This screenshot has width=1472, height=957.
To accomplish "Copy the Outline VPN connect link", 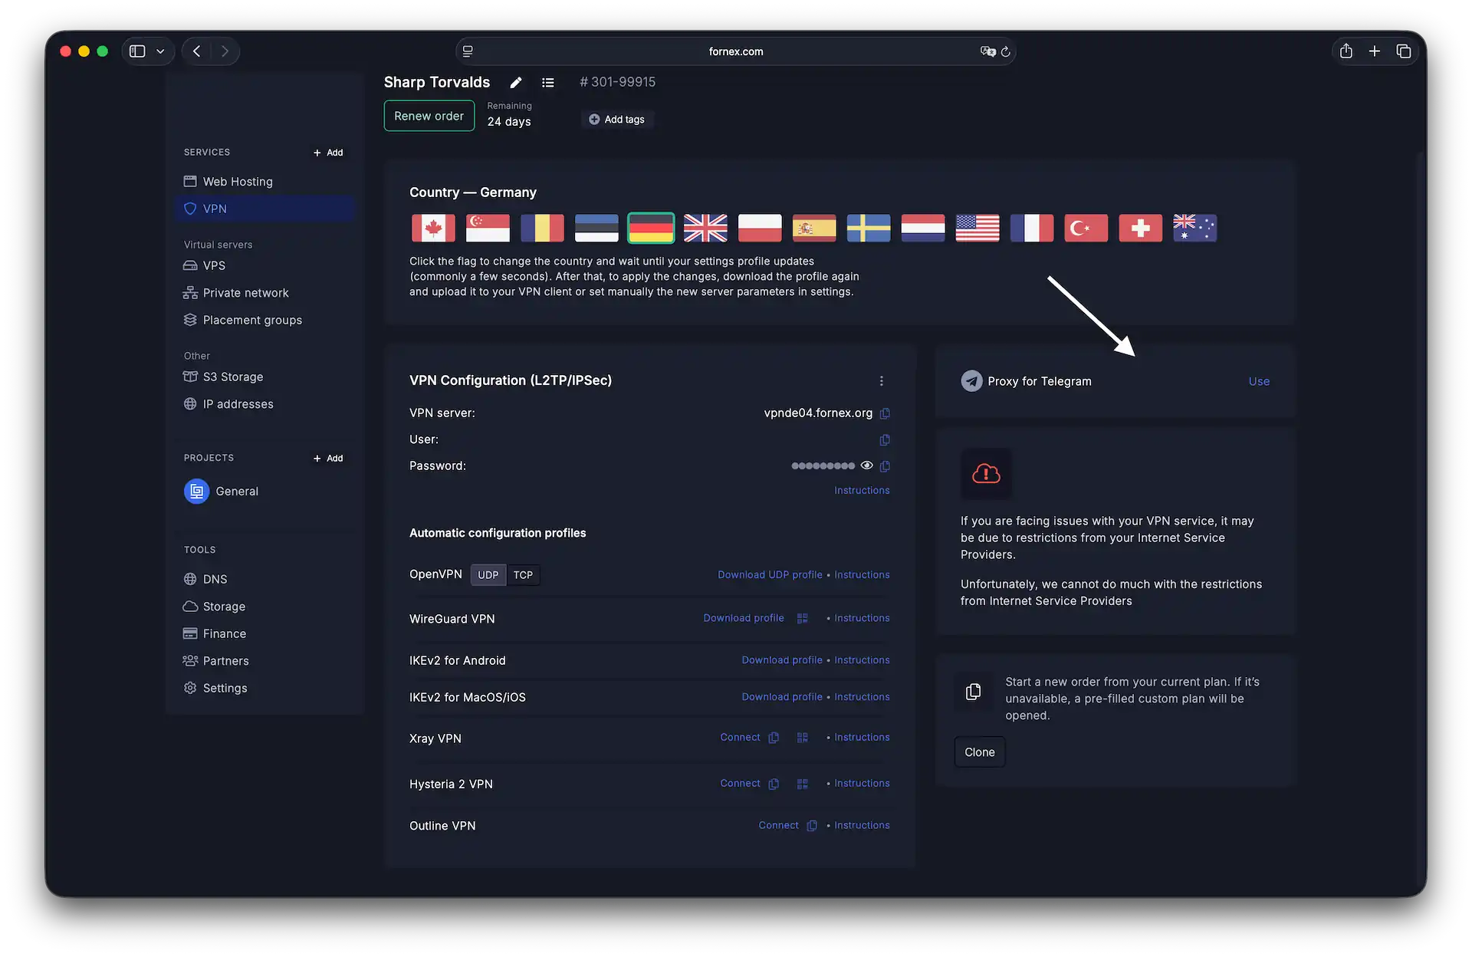I will tap(812, 826).
